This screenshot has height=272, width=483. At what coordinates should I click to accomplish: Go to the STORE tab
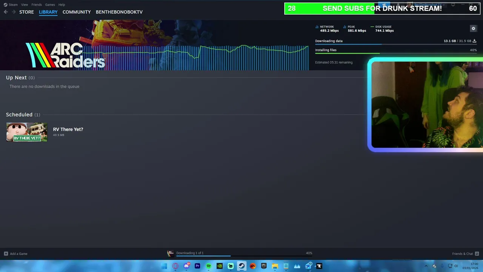[26, 12]
